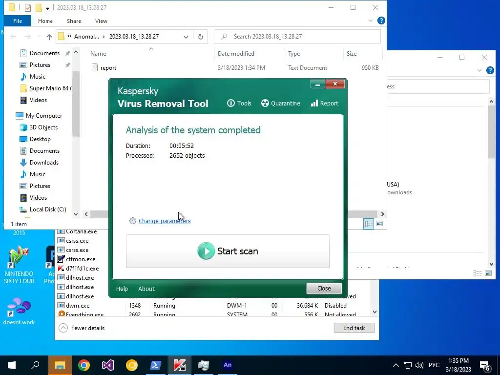500x375 pixels.
Task: Open the Home ribbon tab
Action: tap(45, 21)
